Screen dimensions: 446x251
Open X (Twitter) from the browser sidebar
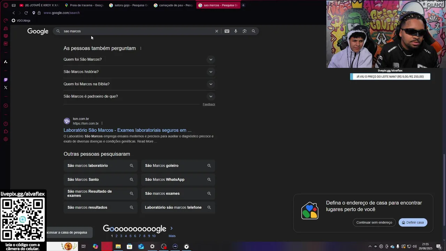[6, 88]
